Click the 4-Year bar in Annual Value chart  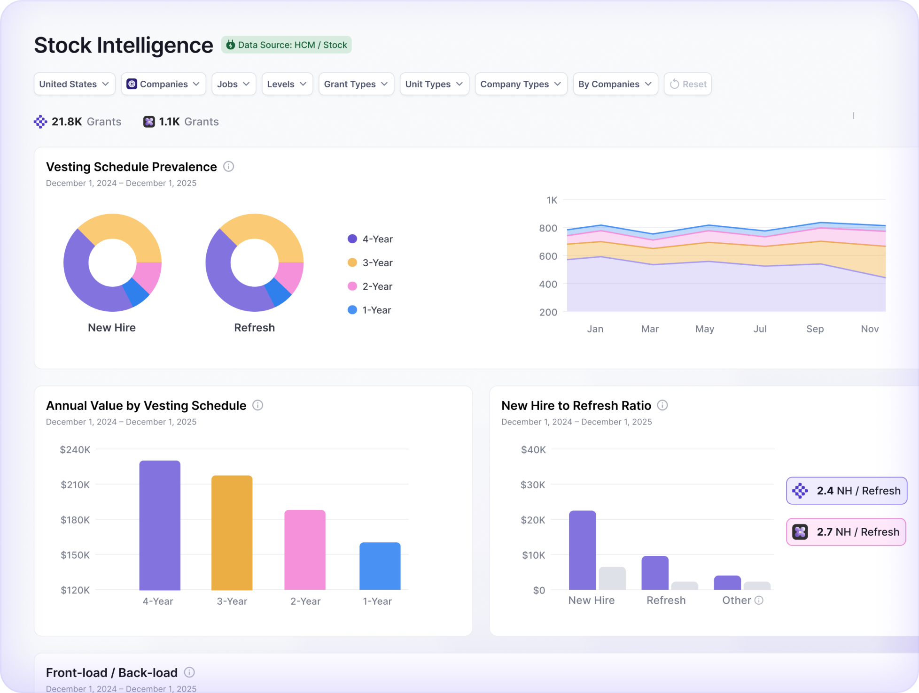[x=160, y=525]
